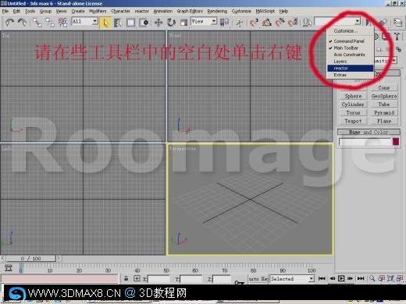Image resolution: width=406 pixels, height=304 pixels.
Task: Choose Customize... in the context menu
Action: 350,31
